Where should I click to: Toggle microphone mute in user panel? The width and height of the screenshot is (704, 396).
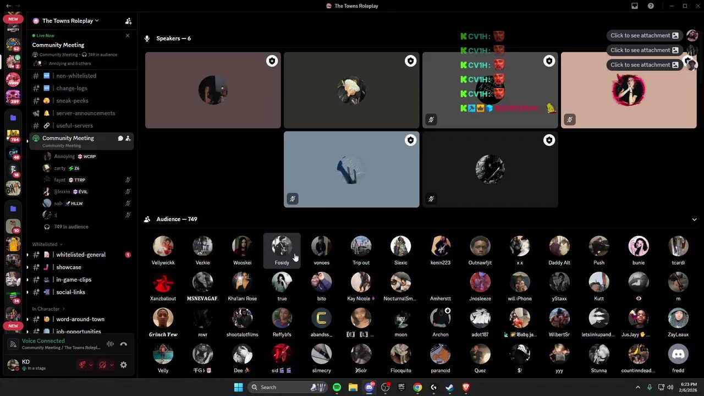pos(82,365)
